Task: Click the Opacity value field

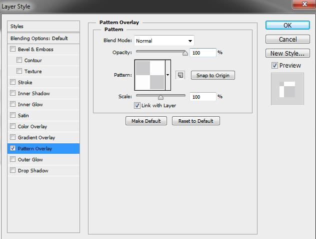Action: 203,53
